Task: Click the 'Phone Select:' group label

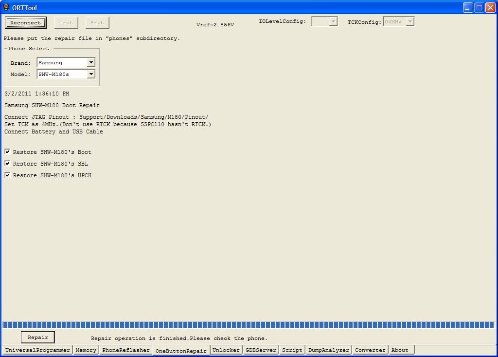Action: point(30,48)
